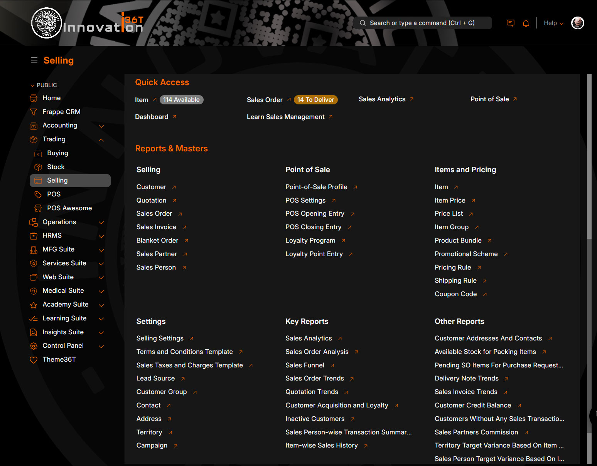This screenshot has height=466, width=597.
Task: Click the Theme36T heart icon
Action: click(34, 360)
